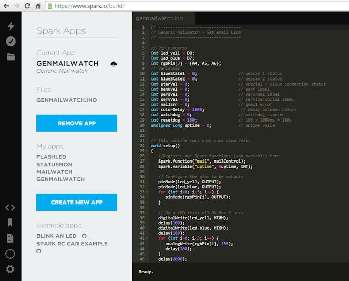
Task: Go to the browser home page icon
Action: point(38,6)
